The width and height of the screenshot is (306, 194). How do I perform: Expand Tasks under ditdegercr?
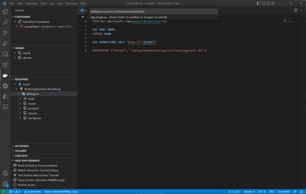tap(20, 99)
